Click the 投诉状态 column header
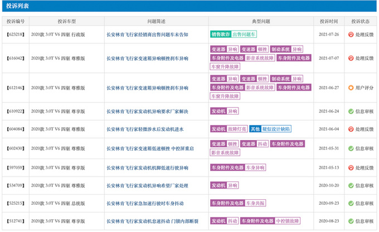379x232 pixels. click(x=361, y=21)
